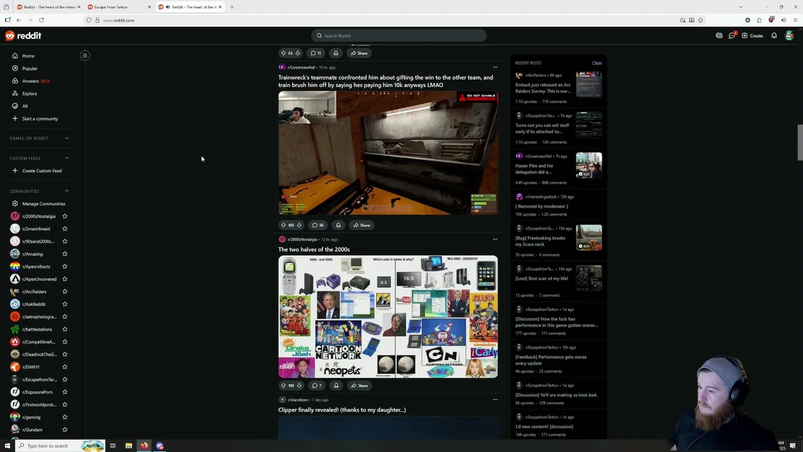
Task: Open the list all tabs dropdown
Action: [741, 7]
